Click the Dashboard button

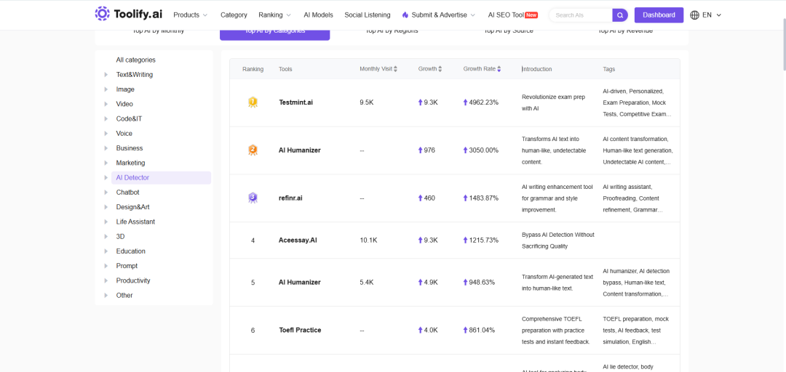pyautogui.click(x=659, y=15)
